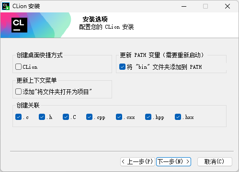Click the 创建桌面快捷方式 group label
The height and width of the screenshot is (172, 239).
point(40,55)
